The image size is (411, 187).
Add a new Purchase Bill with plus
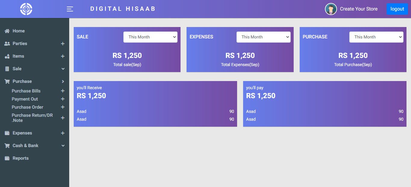point(63,91)
